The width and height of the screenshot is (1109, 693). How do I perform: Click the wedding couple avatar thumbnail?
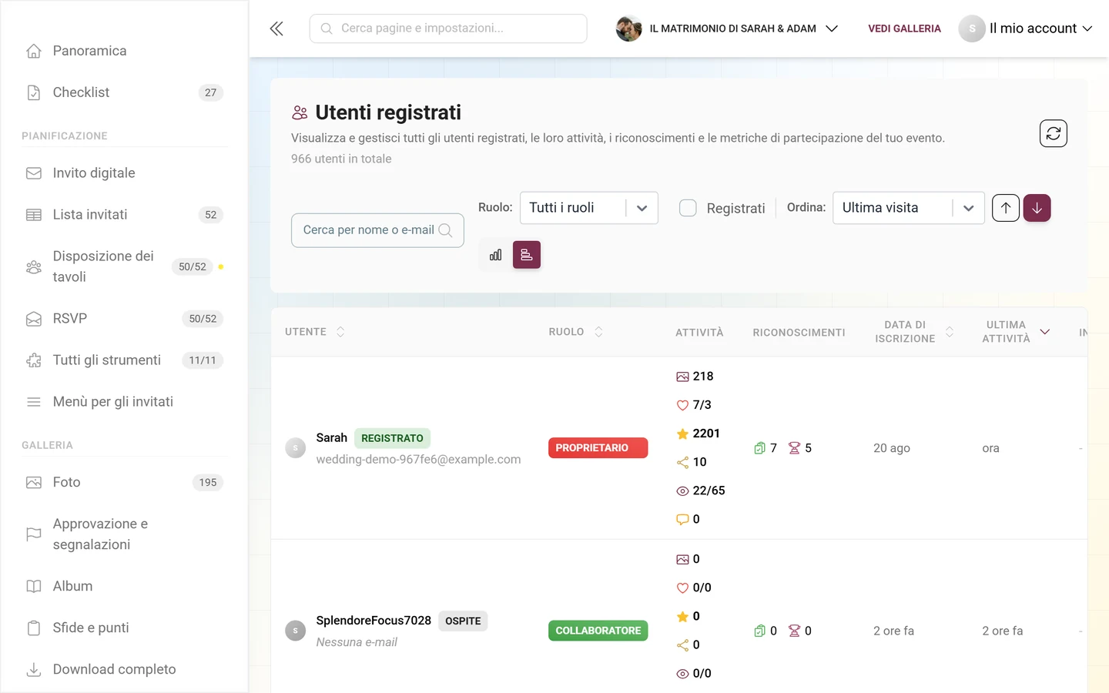pyautogui.click(x=628, y=28)
